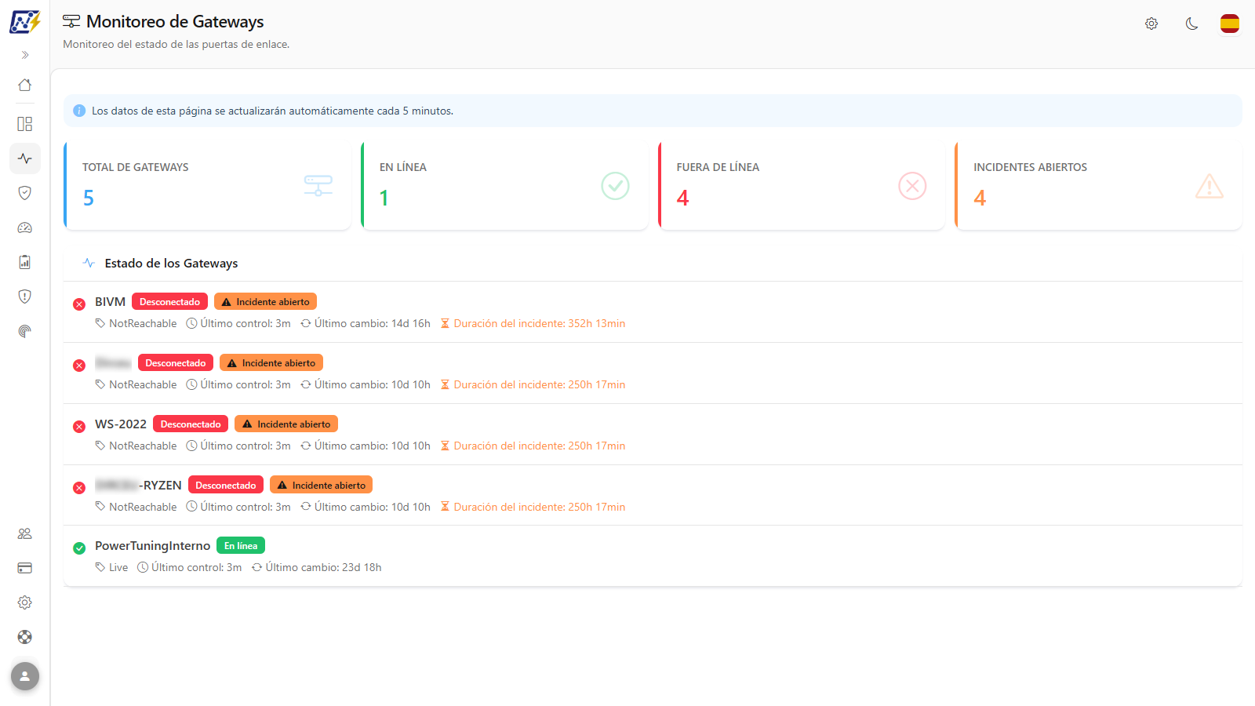Screen dimensions: 1255x706
Task: Toggle dark mode with the moon icon
Action: click(x=1191, y=24)
